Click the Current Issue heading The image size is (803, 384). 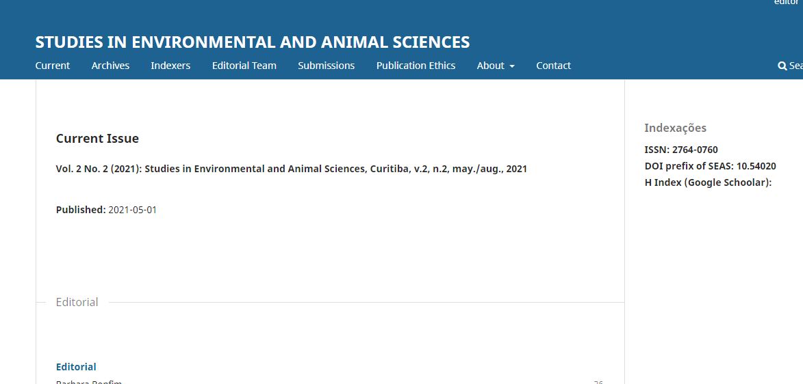coord(97,139)
